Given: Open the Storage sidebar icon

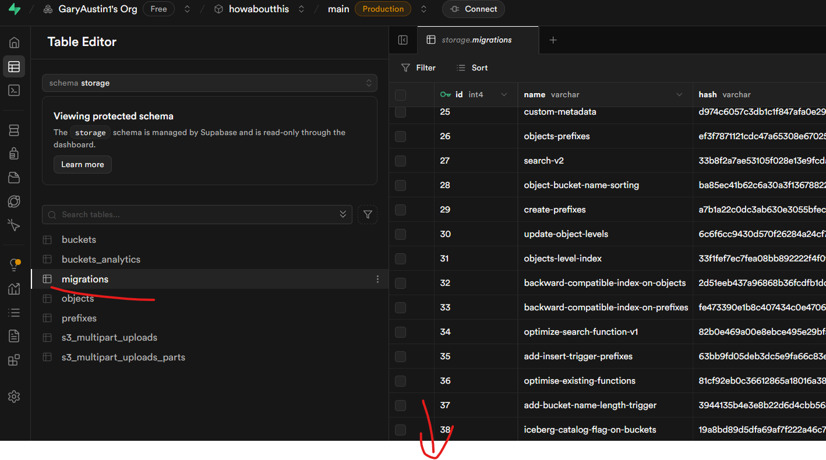Looking at the screenshot, I should [x=14, y=178].
